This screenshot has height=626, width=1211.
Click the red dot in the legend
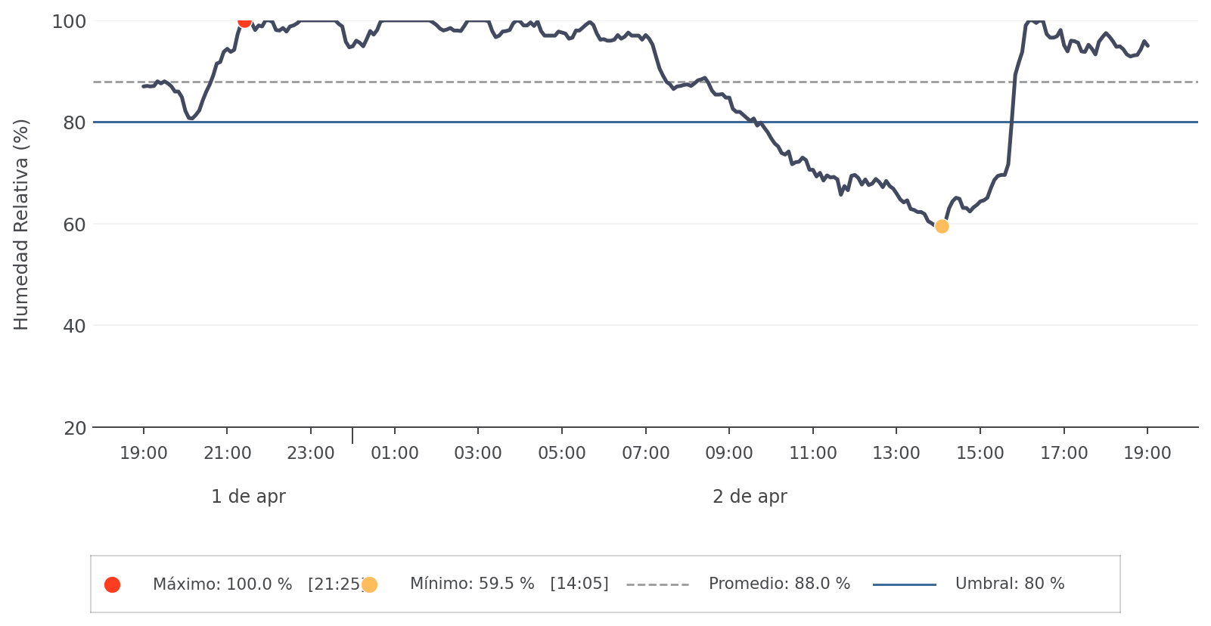[x=112, y=584]
